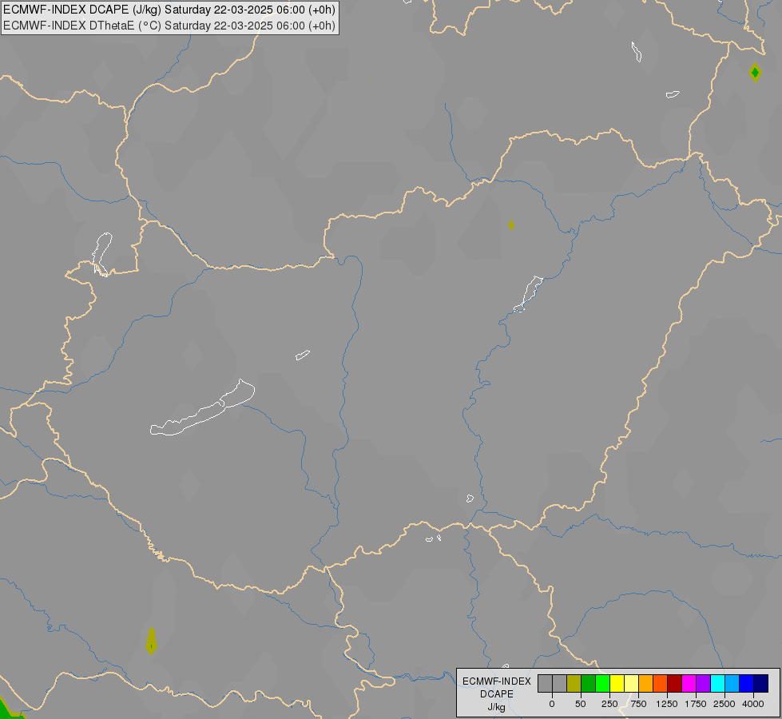The image size is (782, 719).
Task: Click the legend value 4000
Action: click(x=753, y=704)
